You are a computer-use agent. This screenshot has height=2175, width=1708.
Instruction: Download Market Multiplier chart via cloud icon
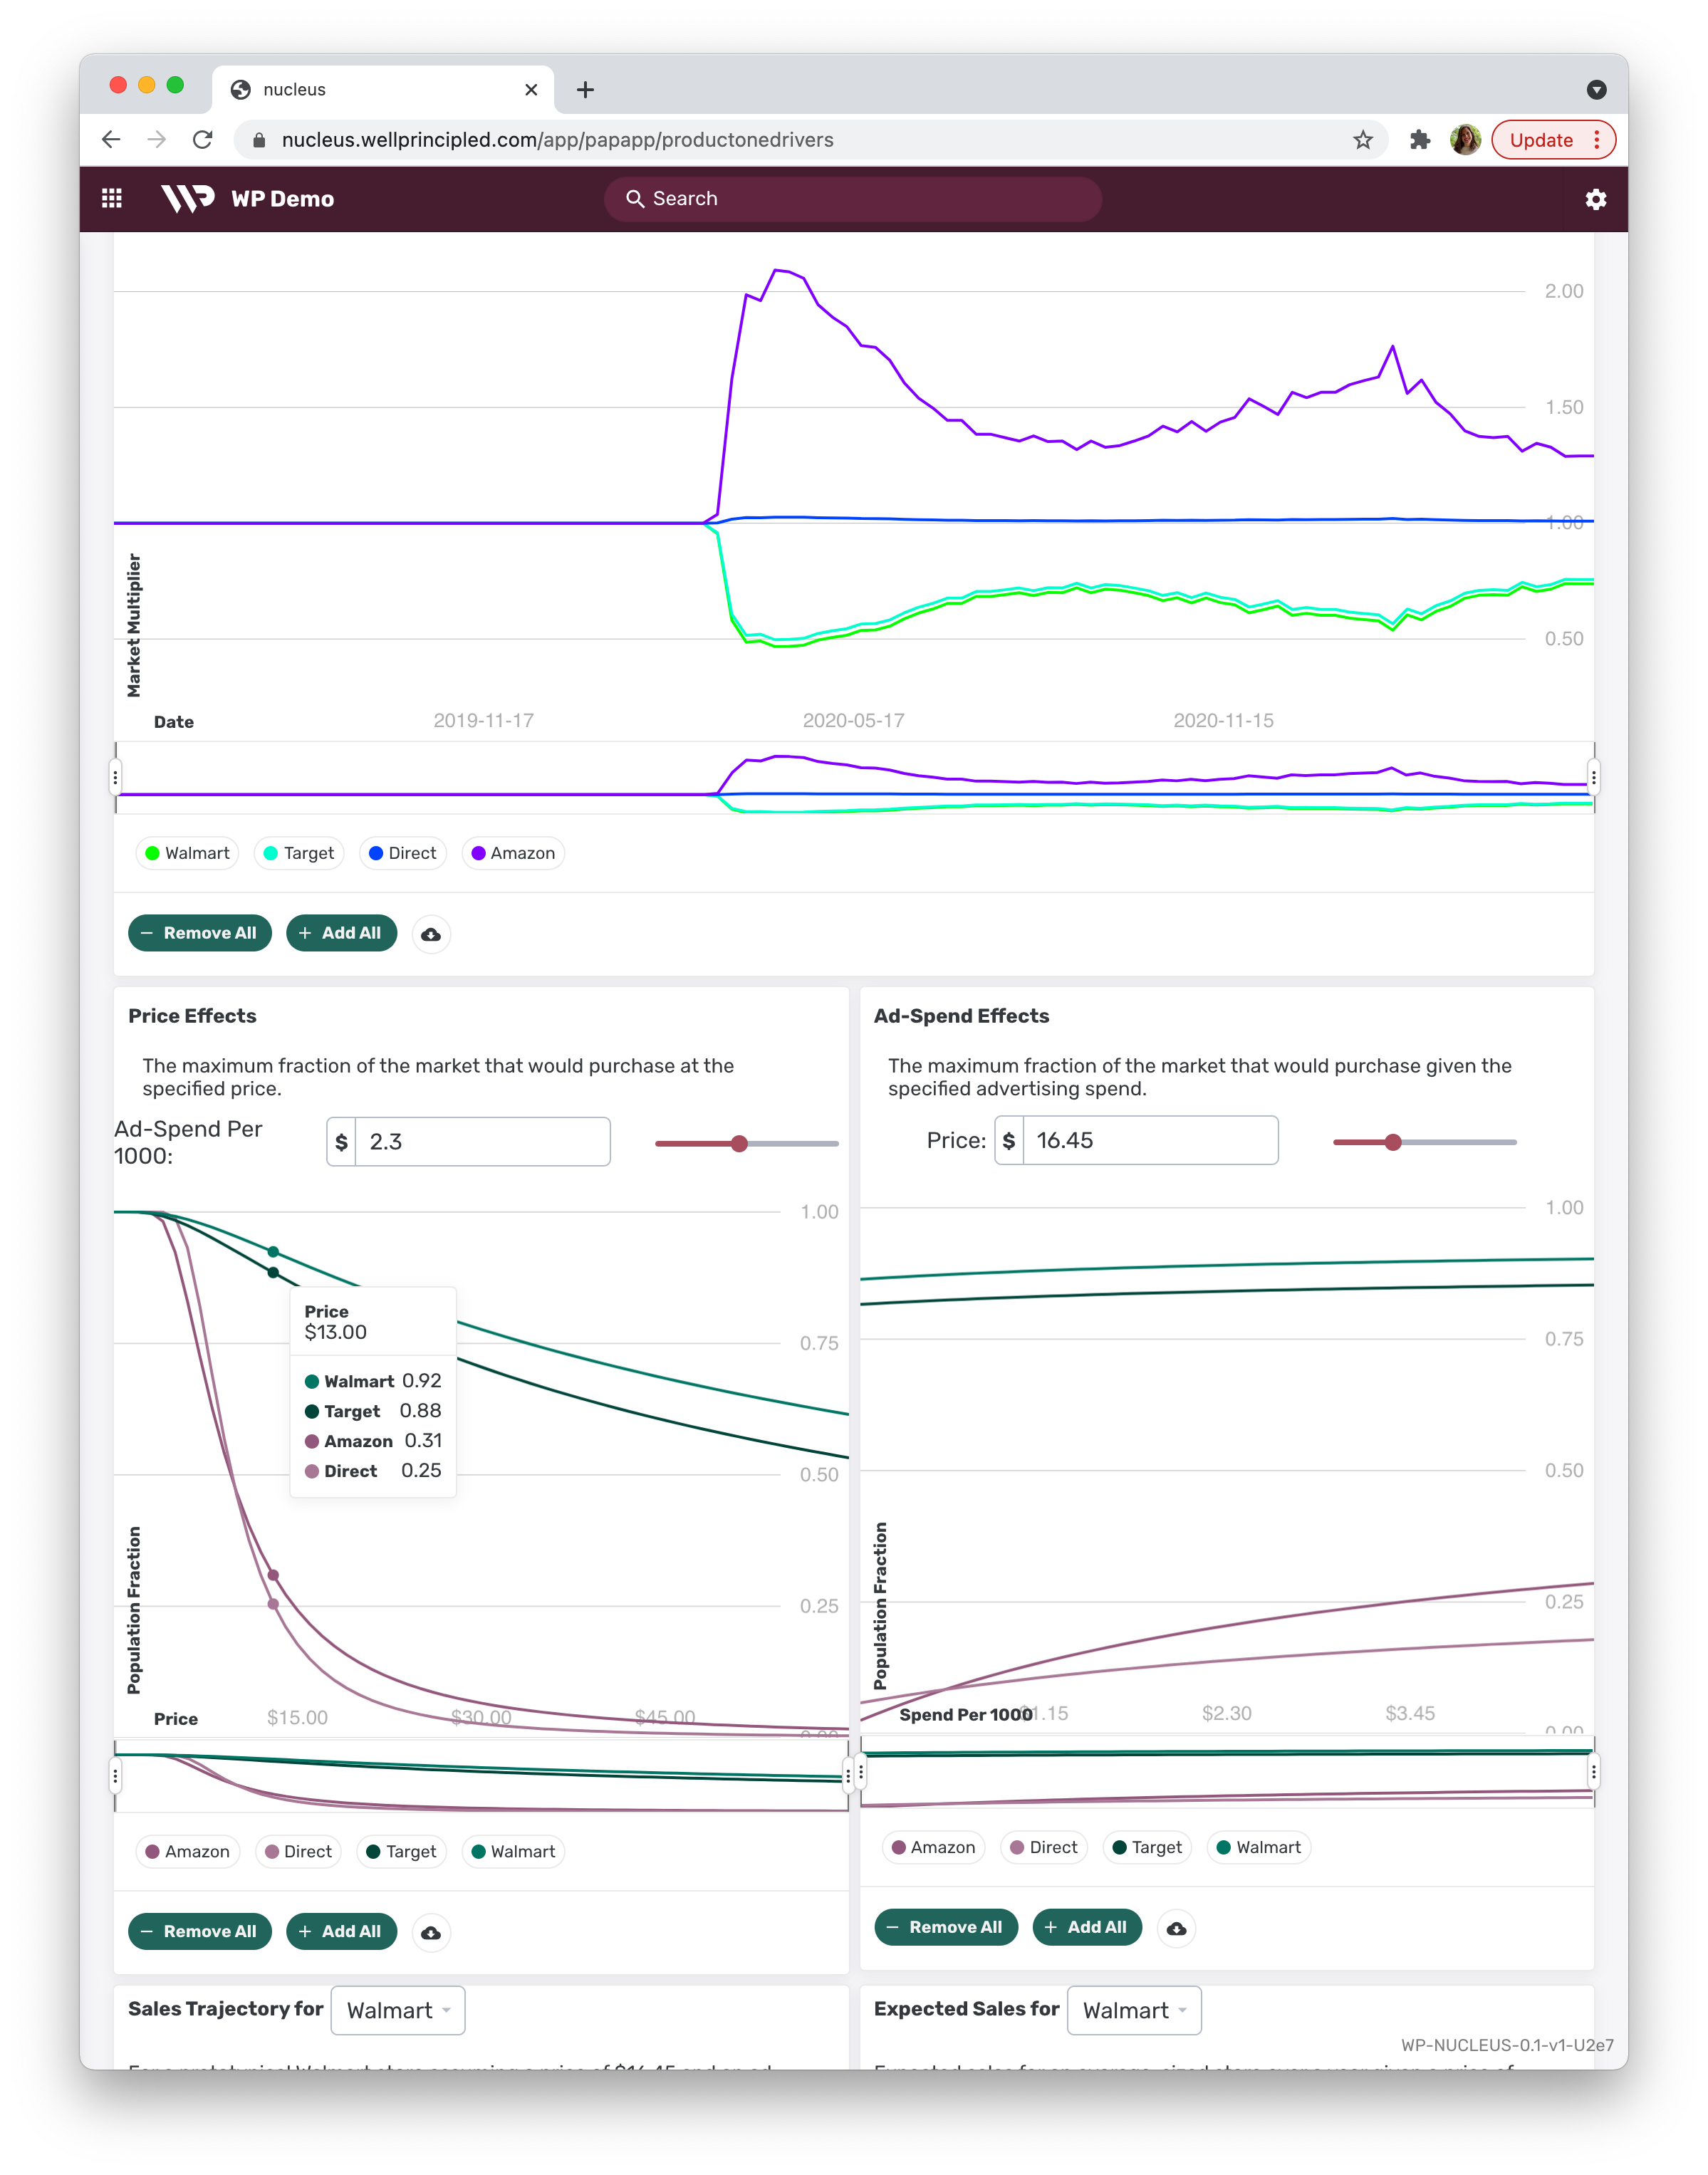coord(431,934)
